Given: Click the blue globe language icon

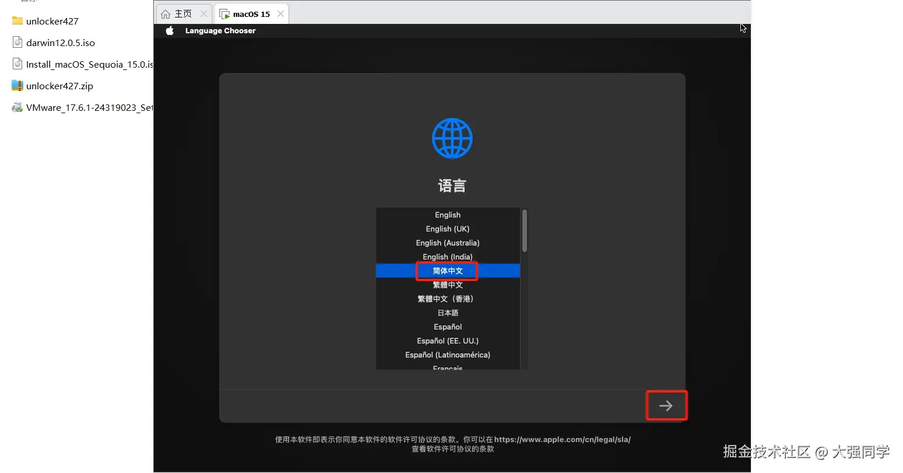Looking at the screenshot, I should 452,138.
